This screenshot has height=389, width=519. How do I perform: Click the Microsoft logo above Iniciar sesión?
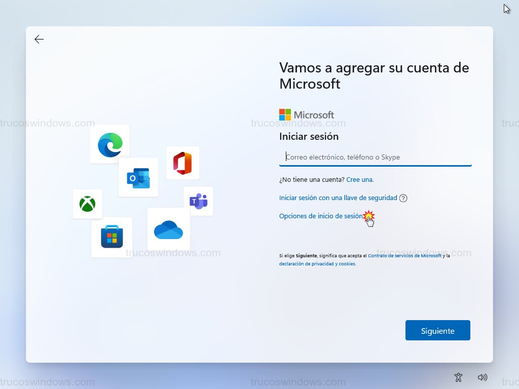tap(285, 114)
